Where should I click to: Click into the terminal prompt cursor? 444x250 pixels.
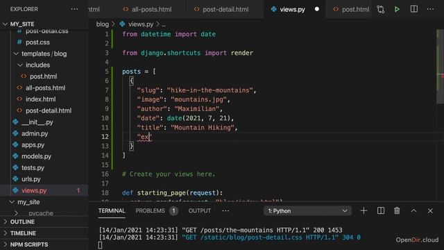click(x=100, y=245)
